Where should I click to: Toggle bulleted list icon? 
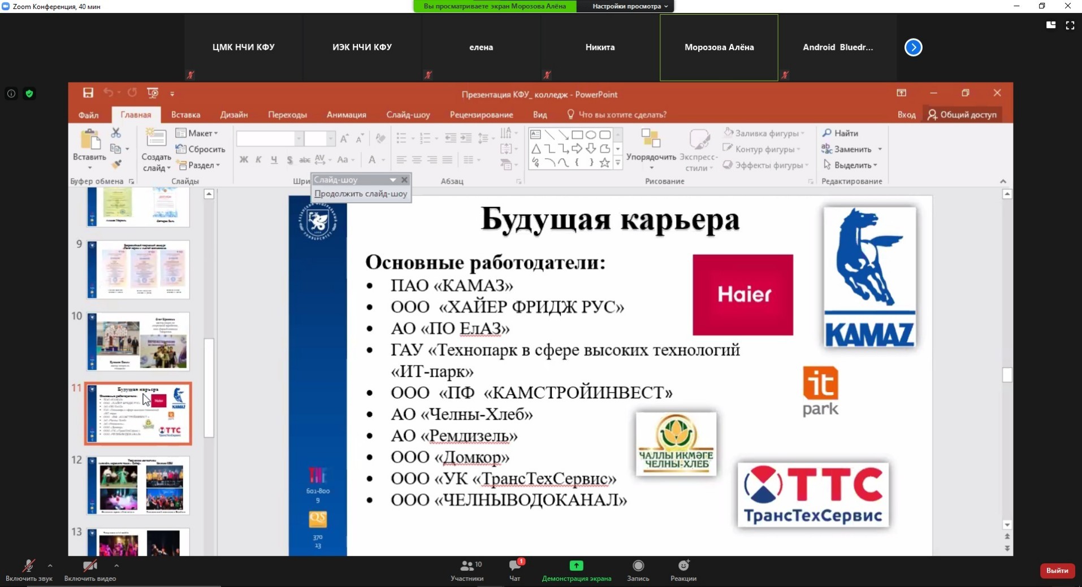401,138
